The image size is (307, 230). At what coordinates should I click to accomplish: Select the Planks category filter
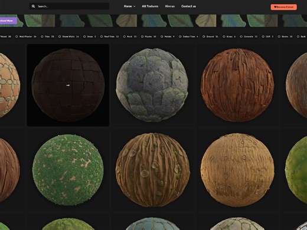(149, 37)
